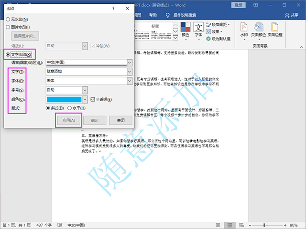The width and height of the screenshot is (306, 229).
Task: Open Paragraph Spacing (段落间距) menu
Action: pyautogui.click(x=218, y=24)
